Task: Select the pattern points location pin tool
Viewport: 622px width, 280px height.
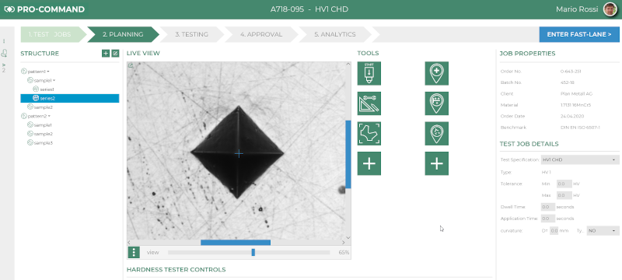Action: click(x=437, y=103)
